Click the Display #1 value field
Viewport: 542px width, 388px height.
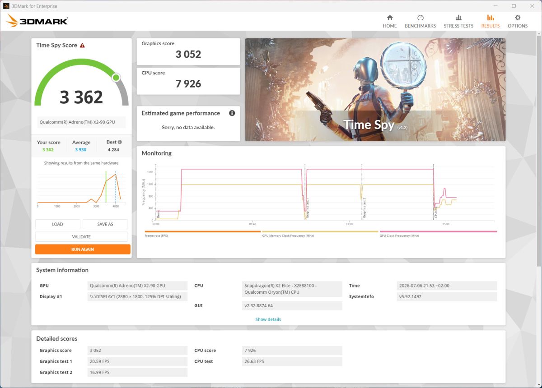137,296
